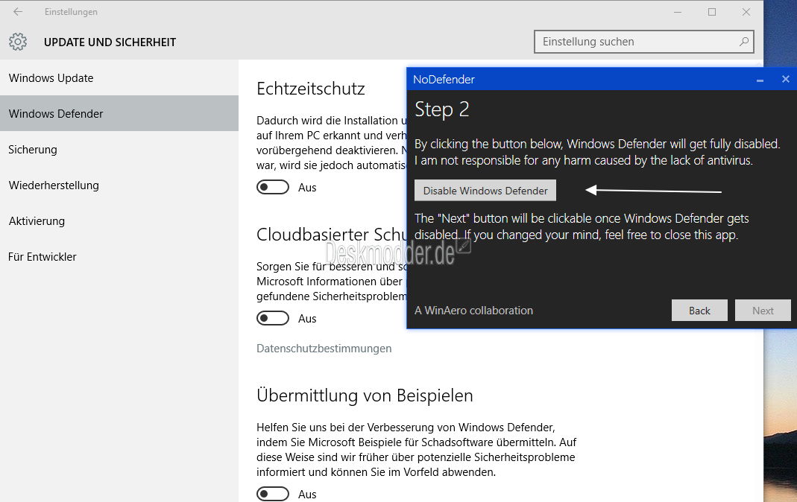Close the NoDefender window
Image resolution: width=797 pixels, height=502 pixels.
785,79
